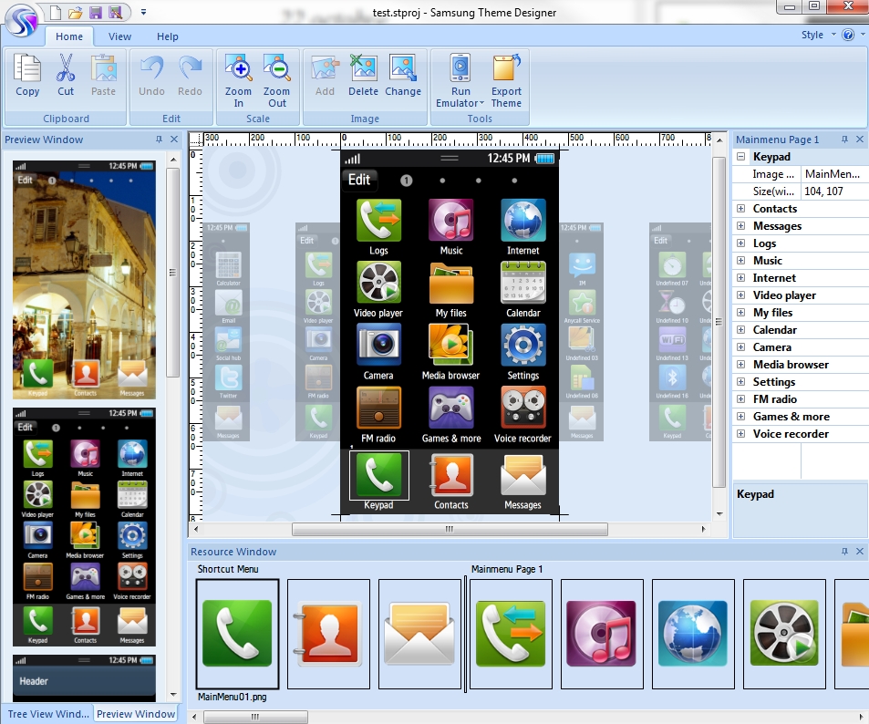Viewport: 869px width, 724px height.
Task: Open the Help ribbon tab
Action: click(x=168, y=36)
